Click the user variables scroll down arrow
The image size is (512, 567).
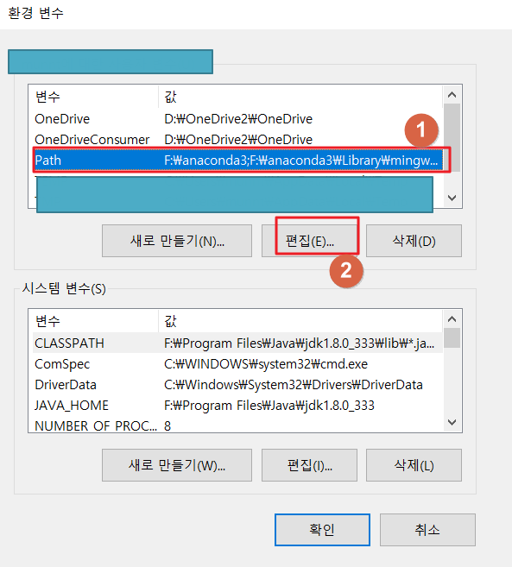click(x=452, y=198)
